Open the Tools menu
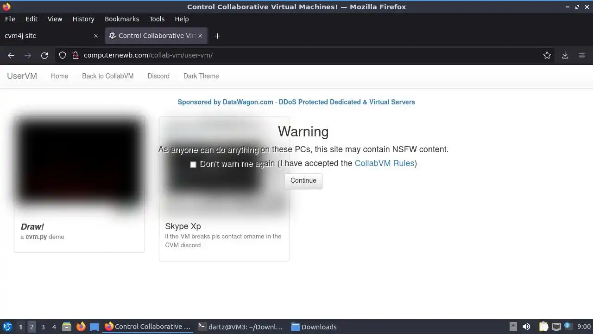Viewport: 593px width, 334px height. tap(157, 19)
